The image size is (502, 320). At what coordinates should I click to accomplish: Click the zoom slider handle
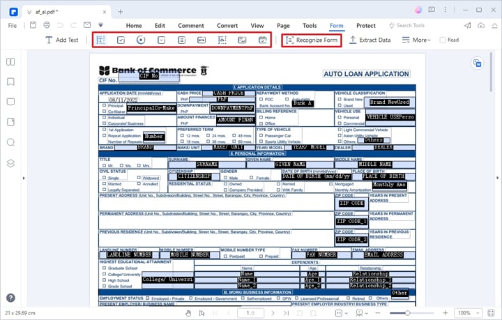point(407,313)
